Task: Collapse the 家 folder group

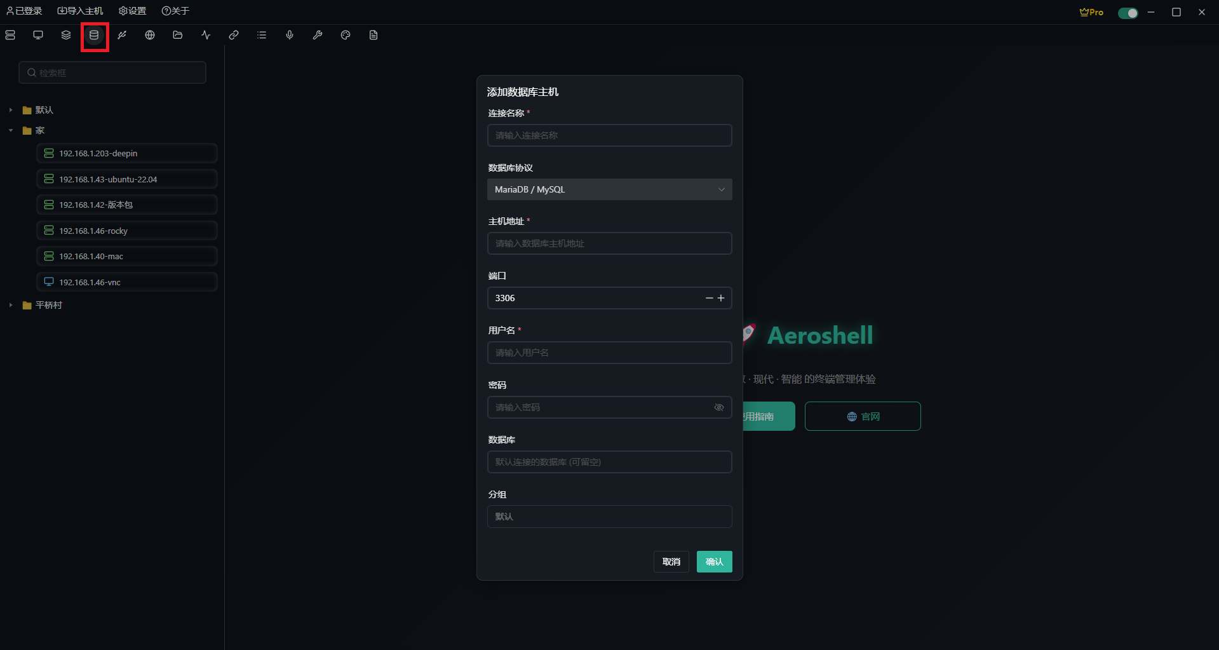Action: (x=10, y=130)
